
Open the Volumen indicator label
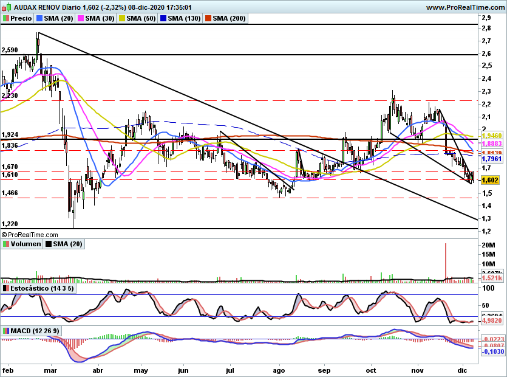pos(26,244)
